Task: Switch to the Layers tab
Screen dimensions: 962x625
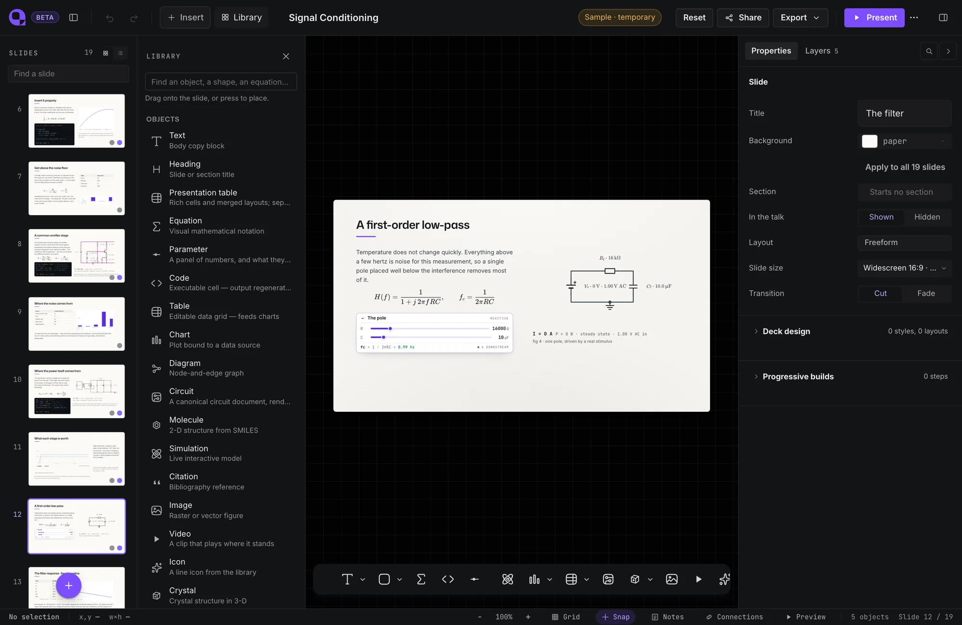Action: (x=822, y=51)
